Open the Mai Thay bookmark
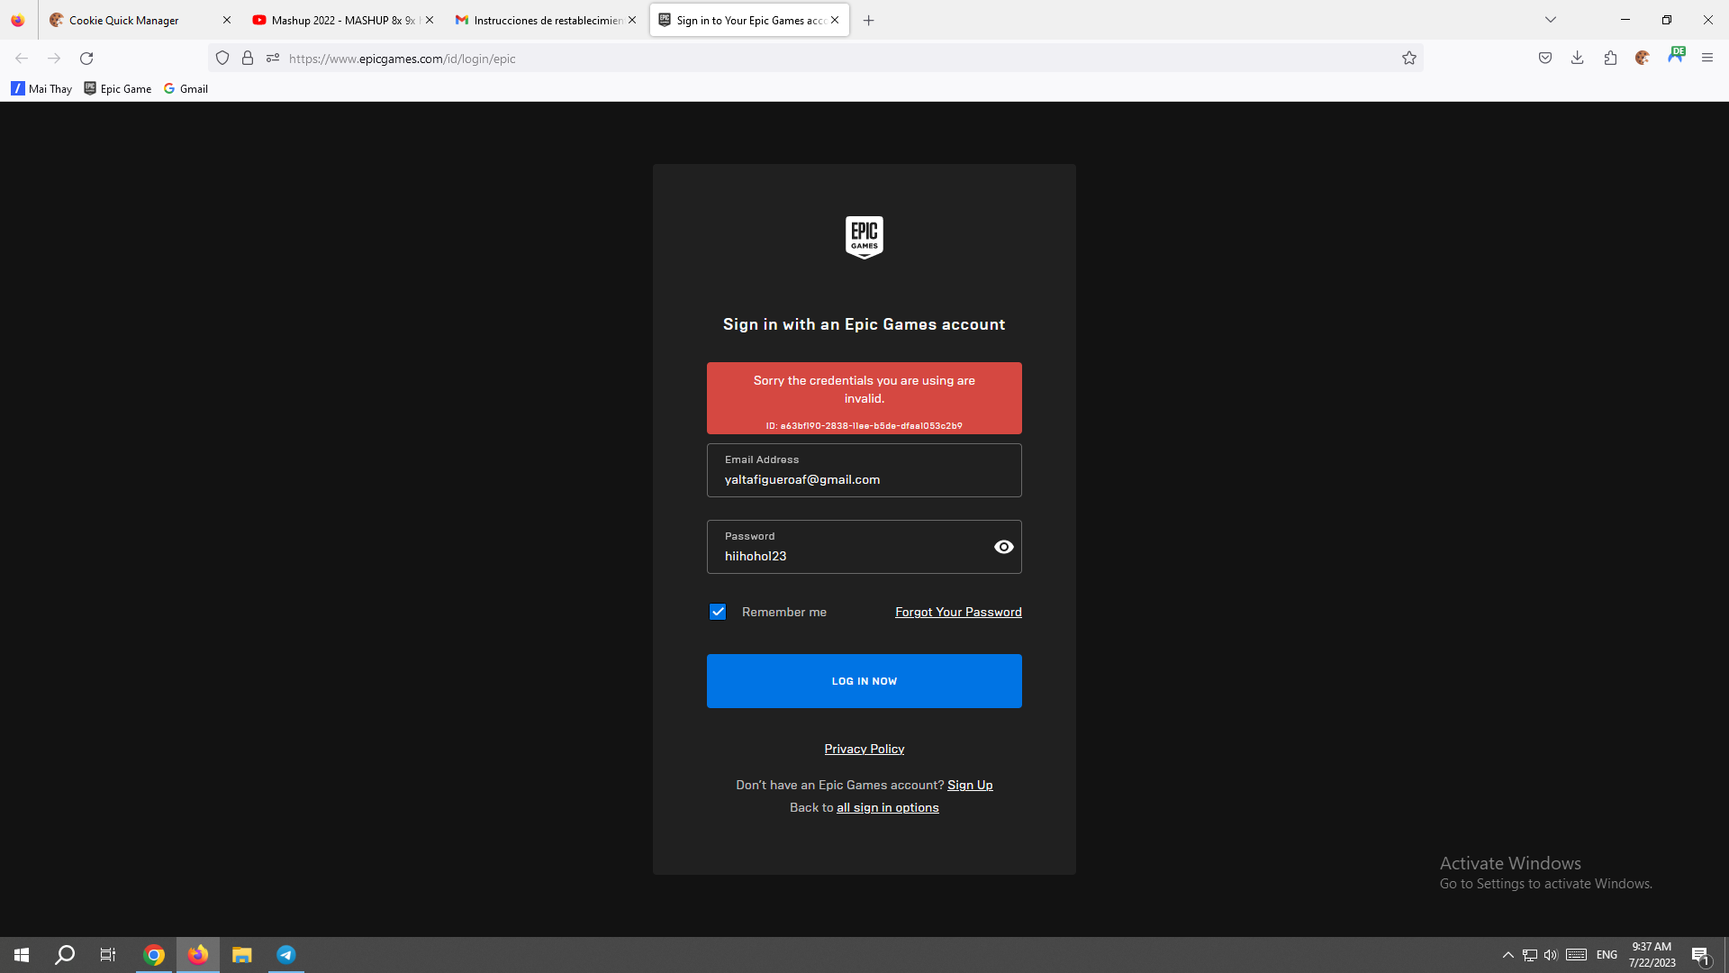Viewport: 1729px width, 973px height. [41, 89]
